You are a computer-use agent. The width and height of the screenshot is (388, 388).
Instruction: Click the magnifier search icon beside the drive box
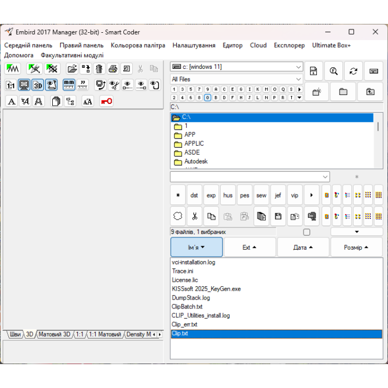click(334, 71)
